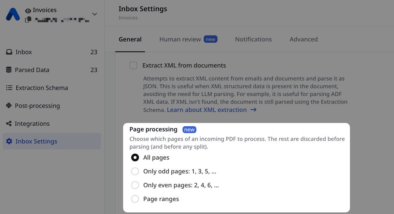Click the blue app logo
Viewport: 394px width, 214px height.
pyautogui.click(x=13, y=14)
